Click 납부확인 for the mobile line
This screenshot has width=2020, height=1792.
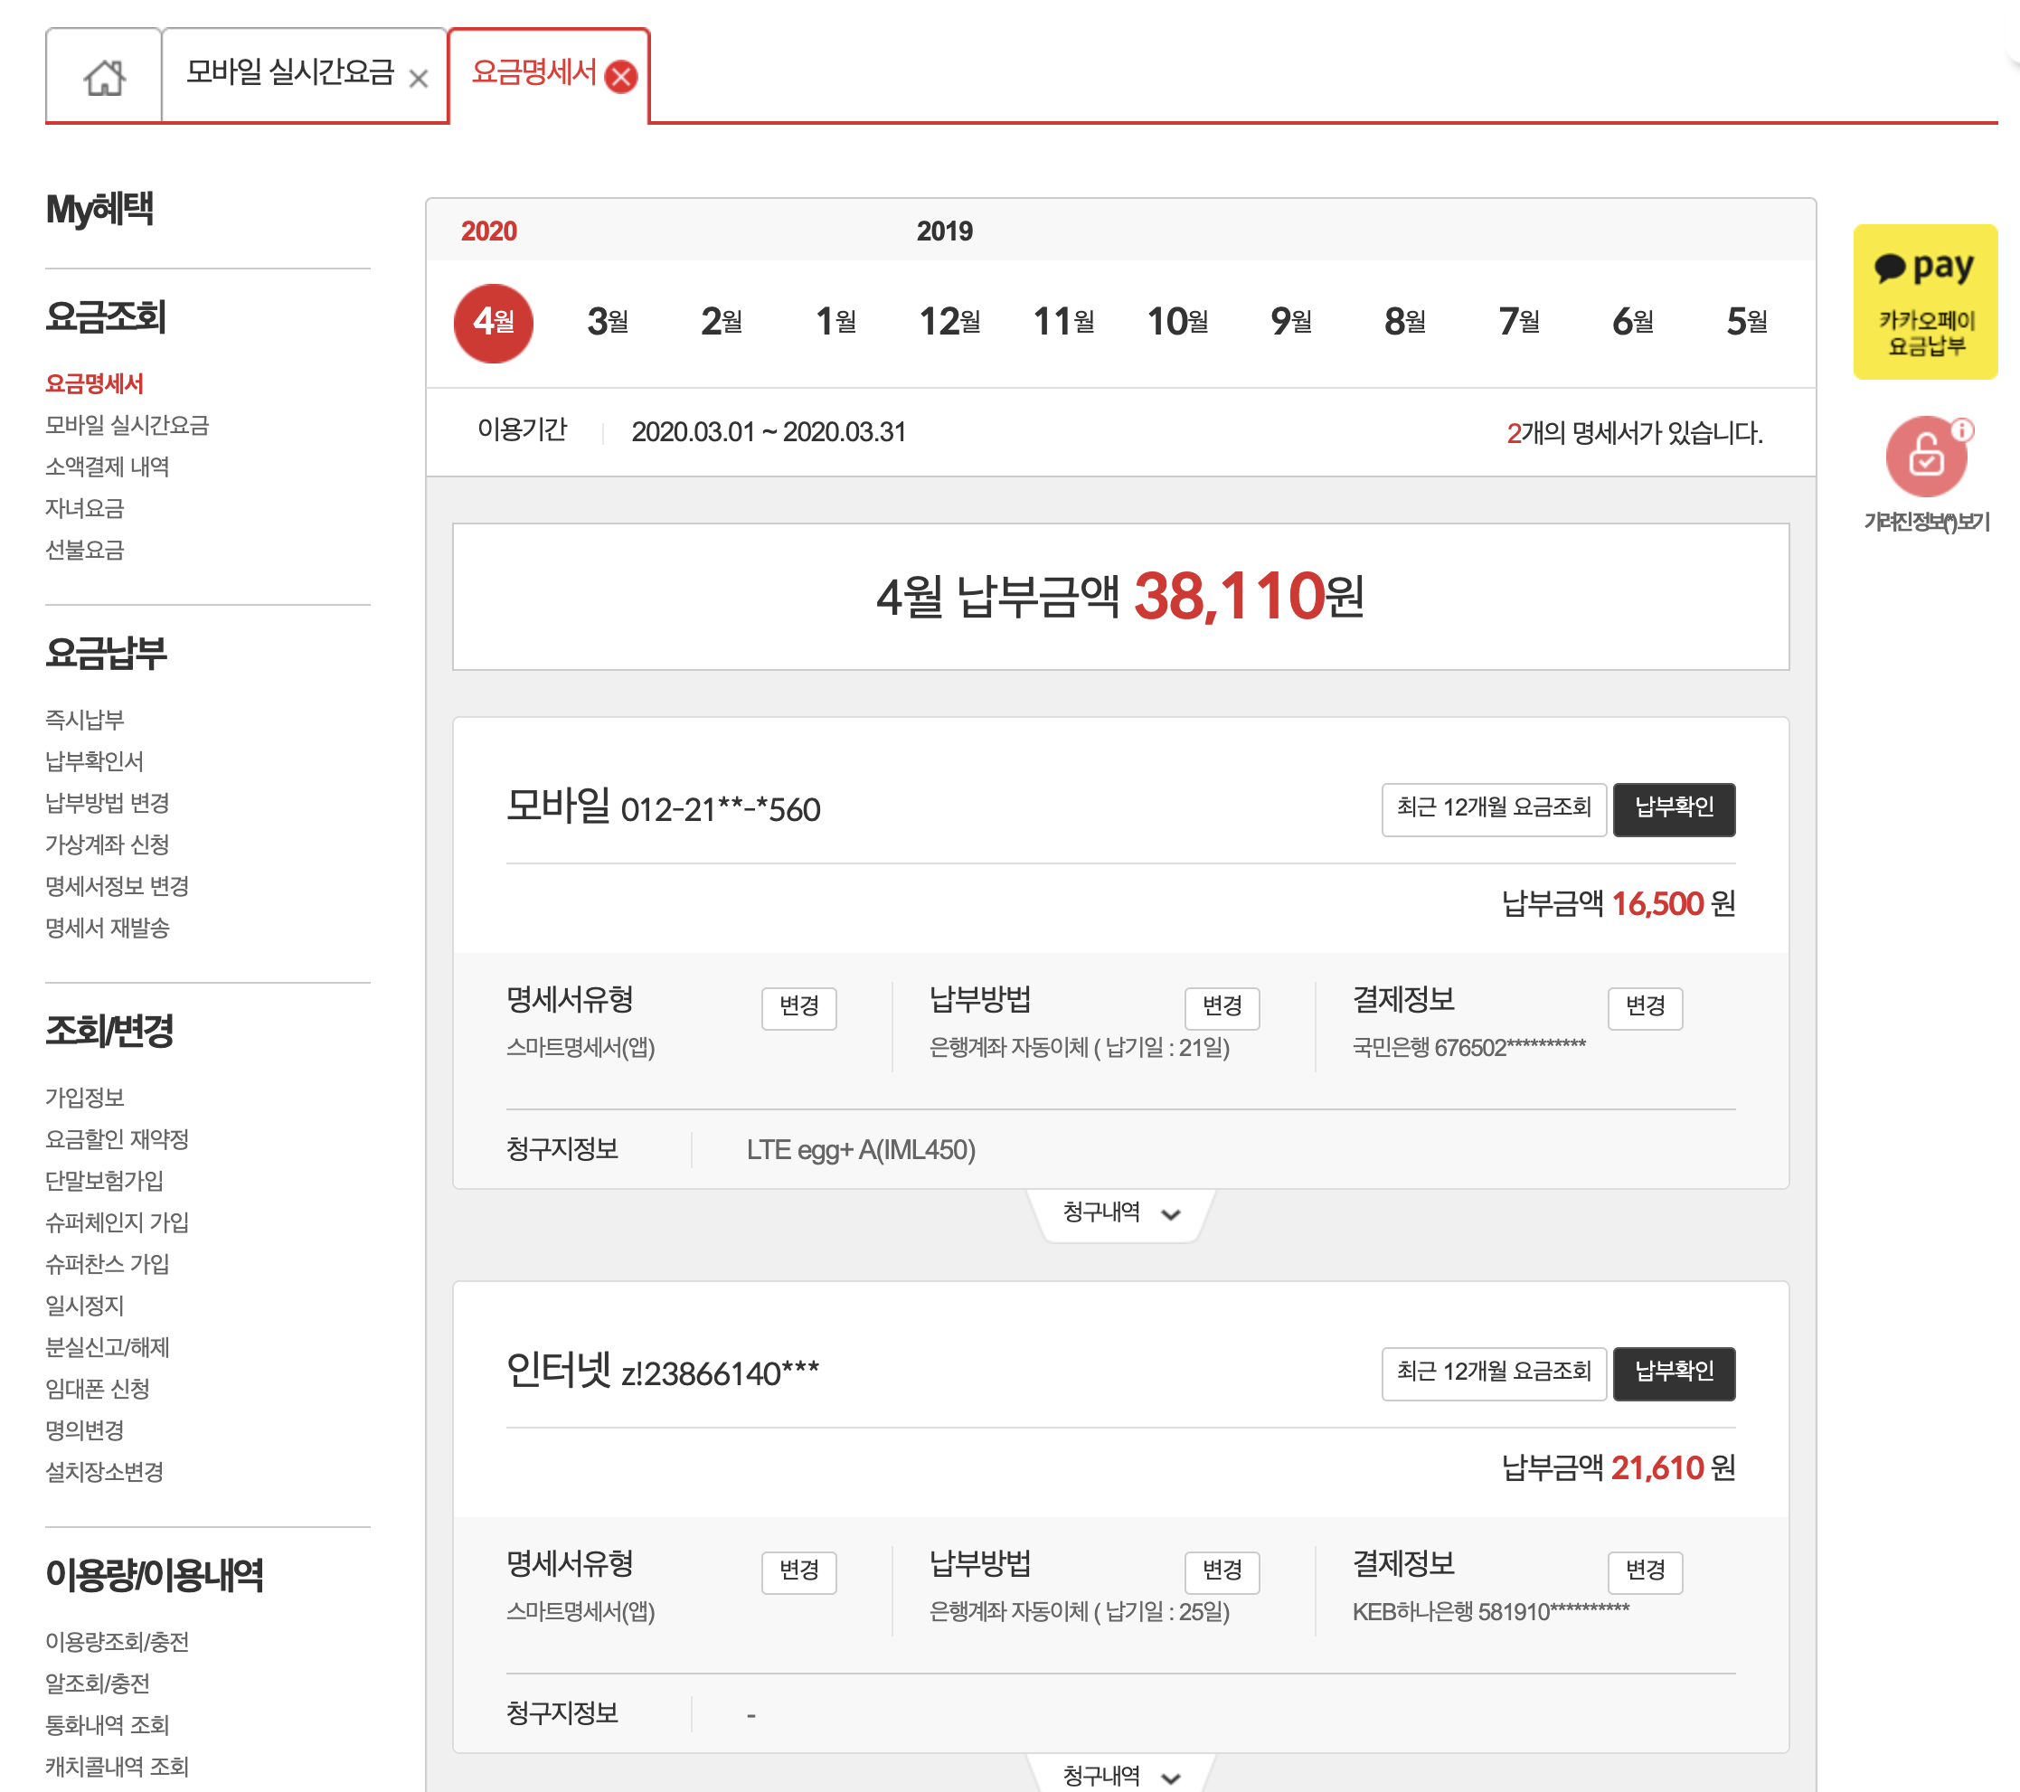click(1673, 808)
